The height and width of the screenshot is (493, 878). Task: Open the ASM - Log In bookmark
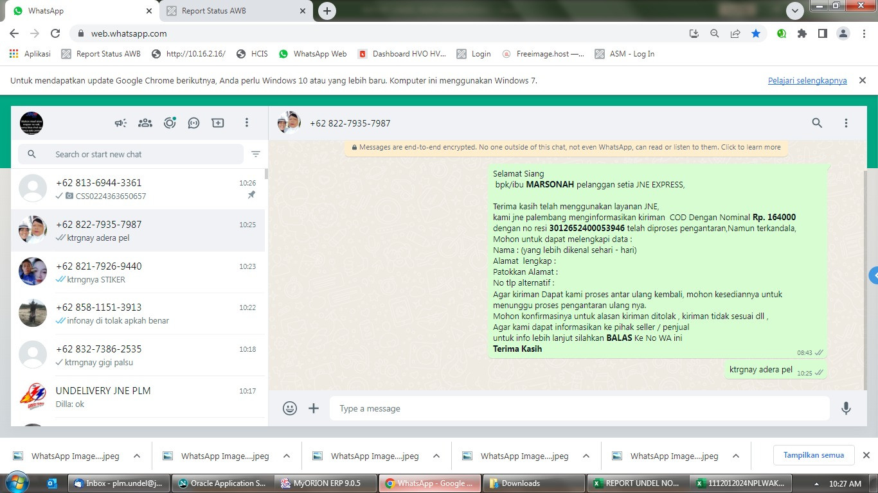click(x=625, y=54)
